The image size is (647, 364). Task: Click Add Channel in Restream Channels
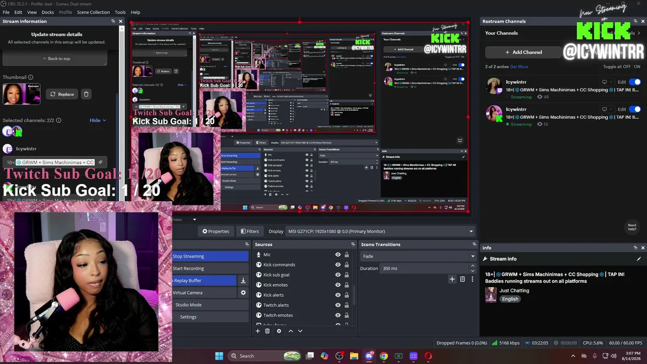(524, 52)
